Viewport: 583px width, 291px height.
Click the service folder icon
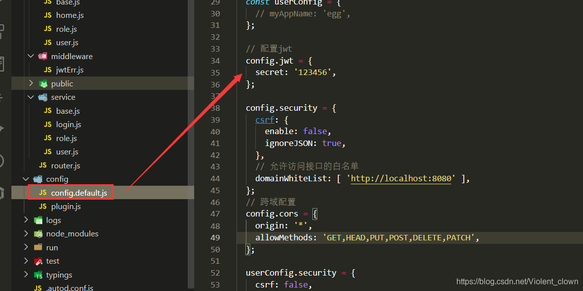(x=42, y=97)
